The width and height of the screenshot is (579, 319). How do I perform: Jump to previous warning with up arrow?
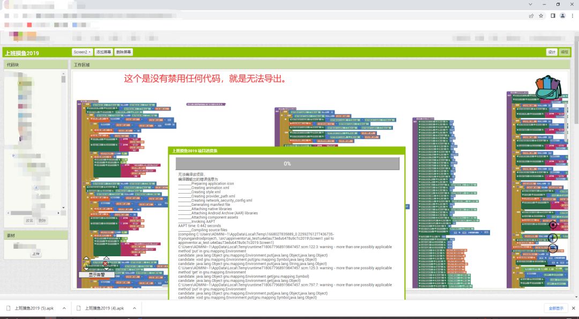coord(86,258)
